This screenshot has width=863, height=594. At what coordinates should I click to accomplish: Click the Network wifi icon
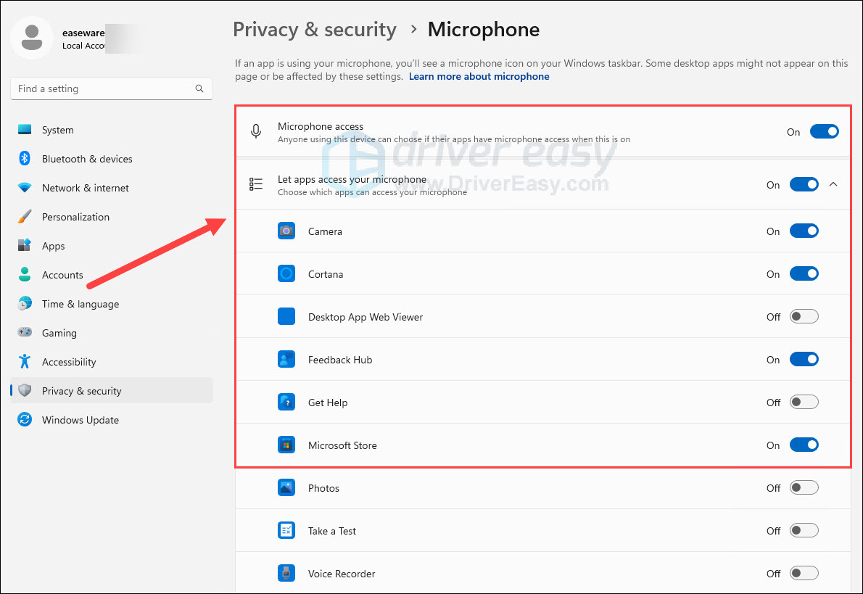25,188
